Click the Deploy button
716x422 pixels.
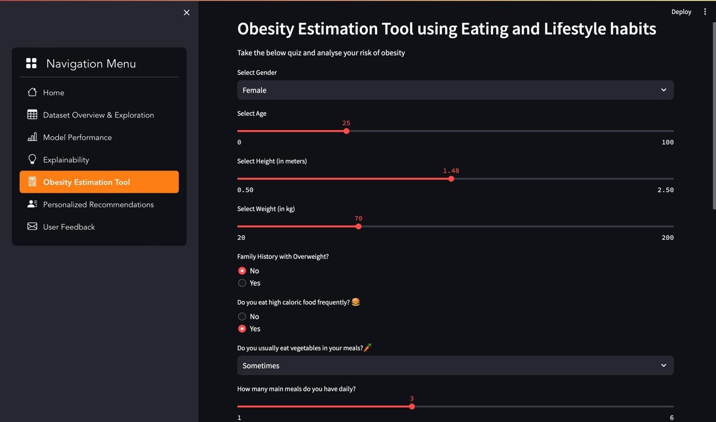tap(681, 12)
